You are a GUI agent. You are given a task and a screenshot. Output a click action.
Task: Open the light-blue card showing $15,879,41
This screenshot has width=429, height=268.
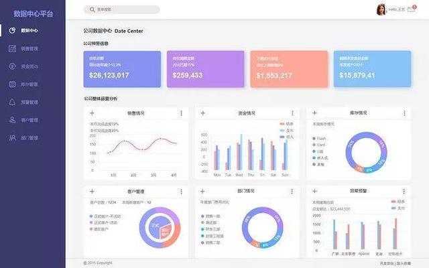tap(372, 69)
